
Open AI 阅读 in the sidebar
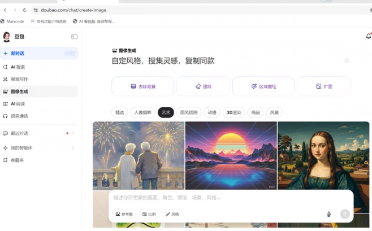tap(39, 104)
